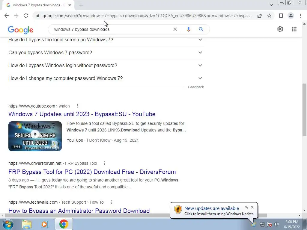Click the blue magnifier search button
The height and width of the screenshot is (230, 307).
[201, 29]
